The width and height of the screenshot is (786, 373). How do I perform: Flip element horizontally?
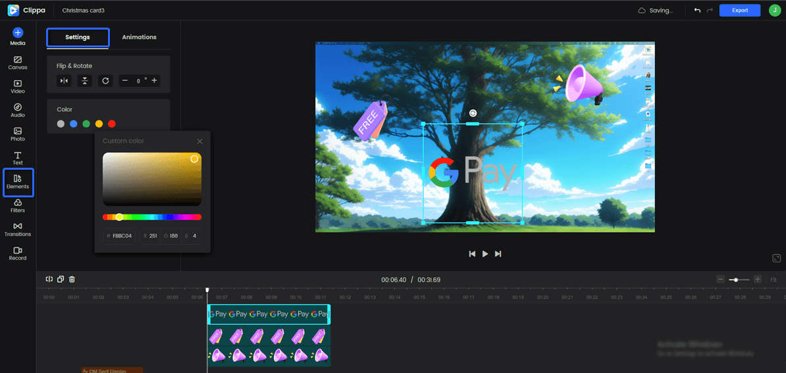[x=64, y=81]
